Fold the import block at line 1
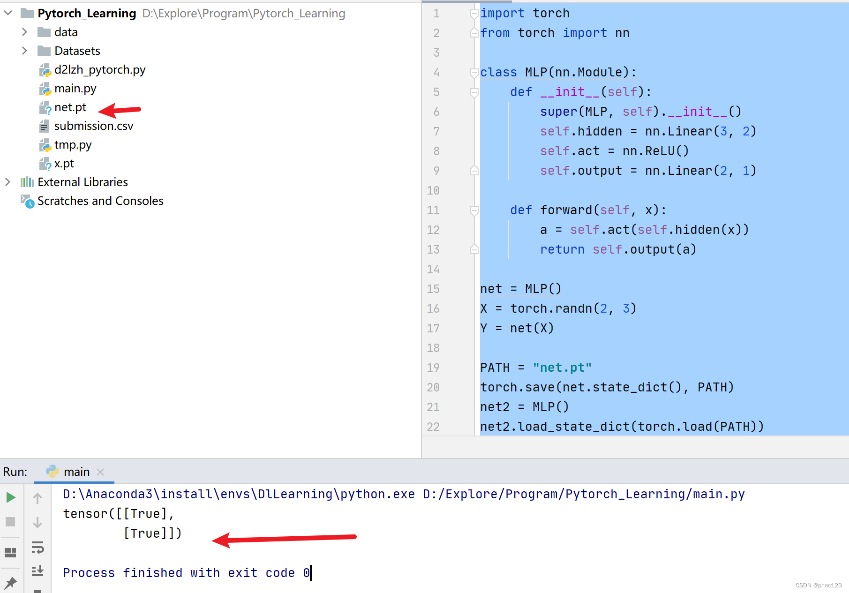 pos(474,14)
